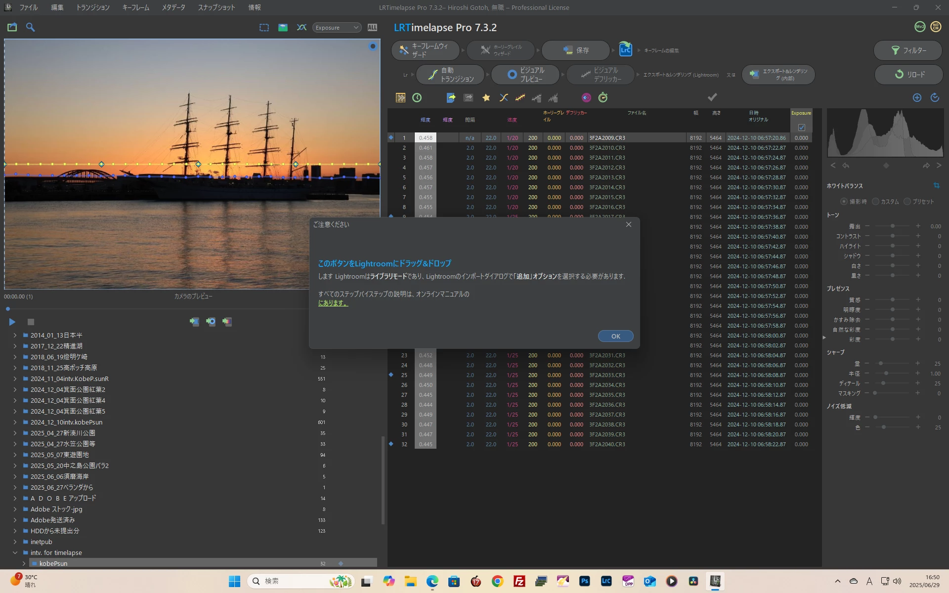
Task: Open Photoshop from the Windows taskbar
Action: click(x=585, y=581)
